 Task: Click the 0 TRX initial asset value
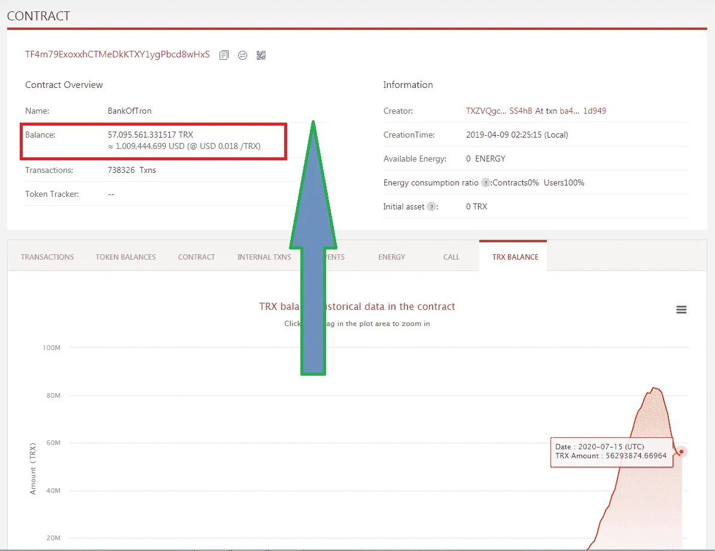pos(476,206)
